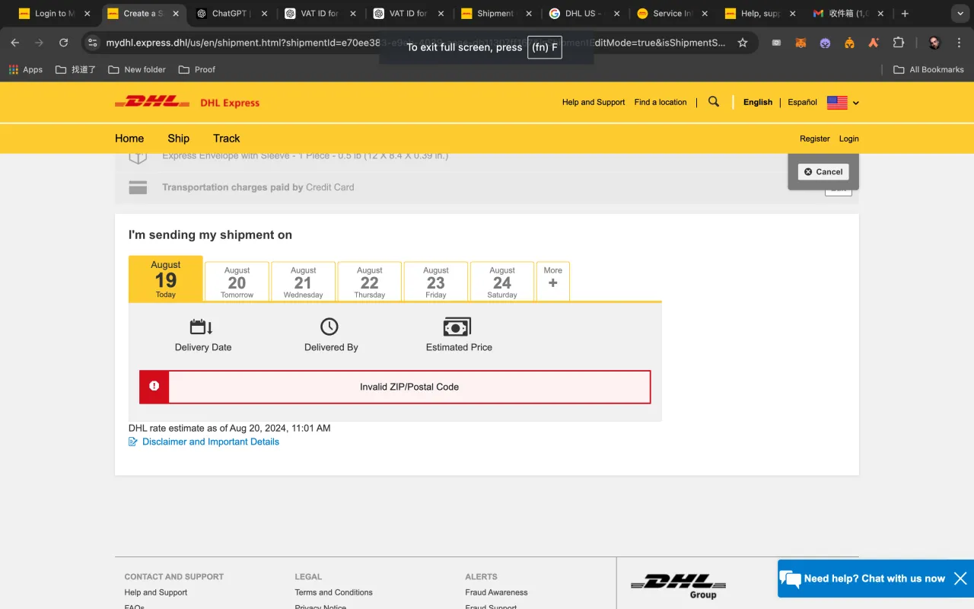
Task: Open the Ship menu
Action: [178, 139]
